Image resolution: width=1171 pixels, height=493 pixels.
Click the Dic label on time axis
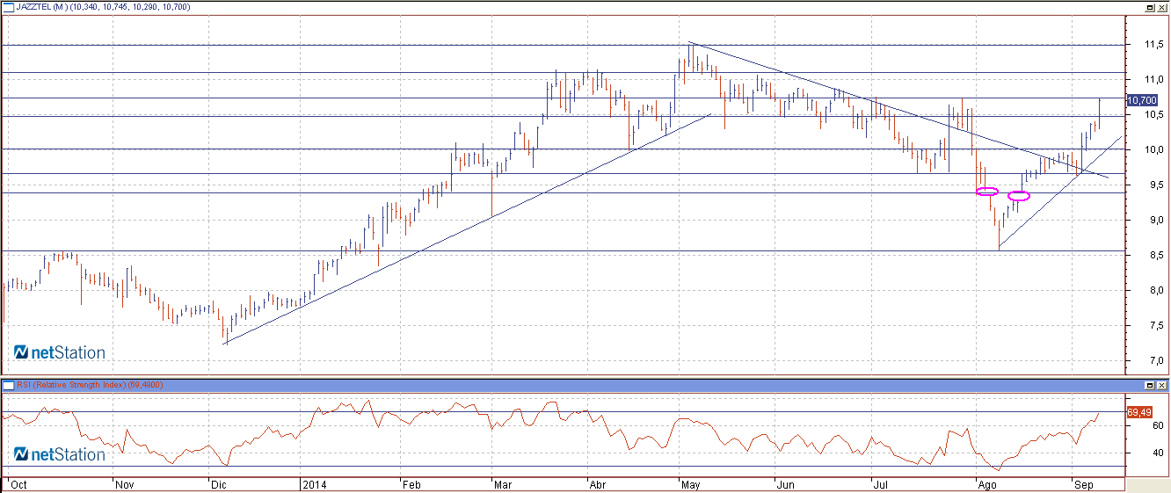[218, 483]
